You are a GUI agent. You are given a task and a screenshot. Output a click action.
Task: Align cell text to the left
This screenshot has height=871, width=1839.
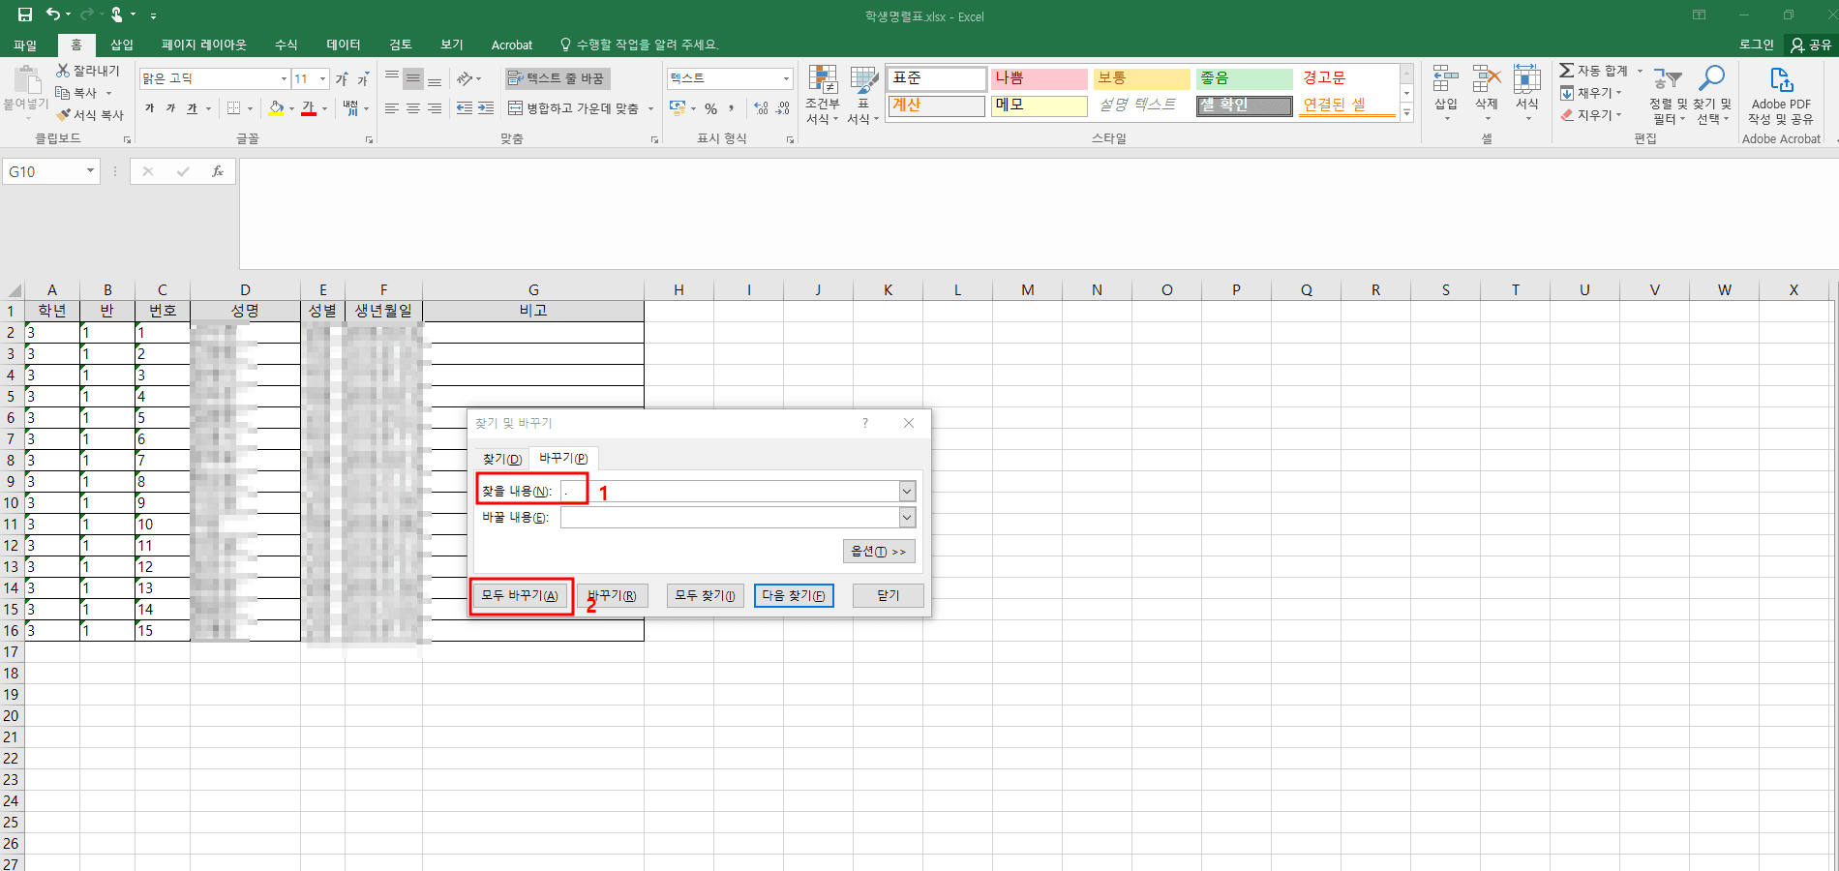(x=392, y=108)
